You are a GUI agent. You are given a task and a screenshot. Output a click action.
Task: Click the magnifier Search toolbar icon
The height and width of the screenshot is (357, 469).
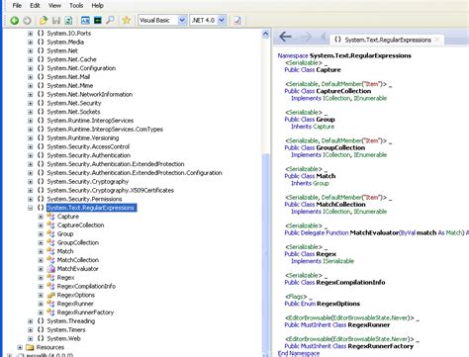tap(110, 21)
